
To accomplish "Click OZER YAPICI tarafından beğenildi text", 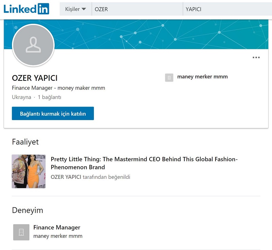I will pyautogui.click(x=90, y=177).
